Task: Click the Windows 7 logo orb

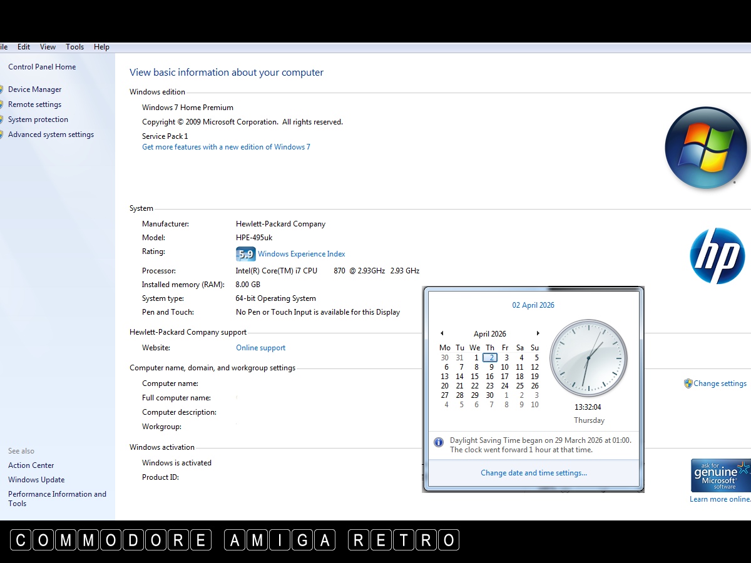Action: tap(705, 148)
